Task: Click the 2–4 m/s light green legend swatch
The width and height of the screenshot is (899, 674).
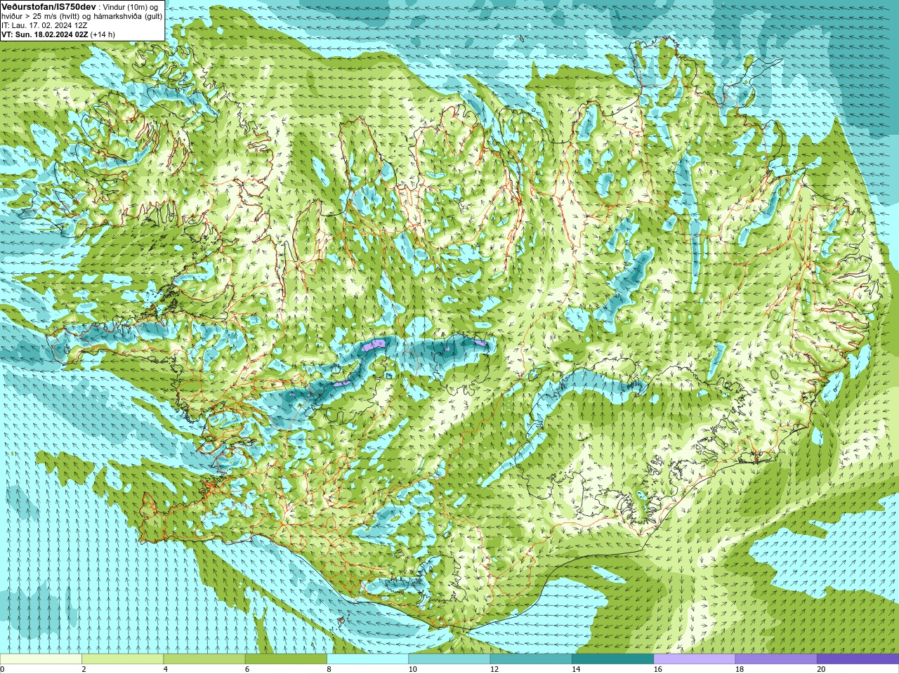Action: (122, 659)
